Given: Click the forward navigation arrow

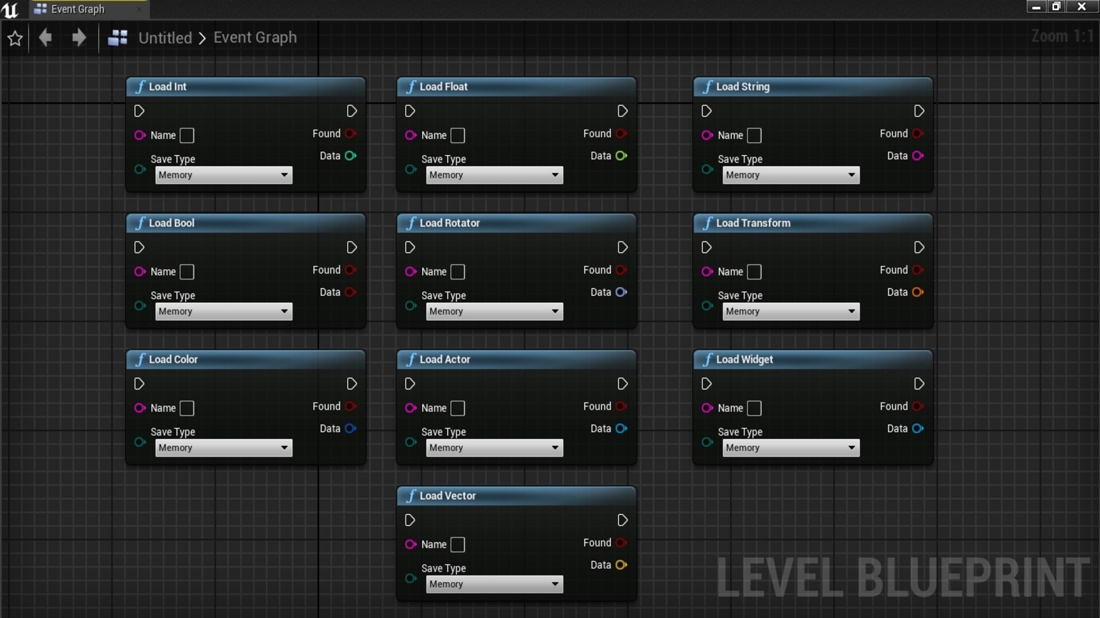Looking at the screenshot, I should pyautogui.click(x=78, y=38).
